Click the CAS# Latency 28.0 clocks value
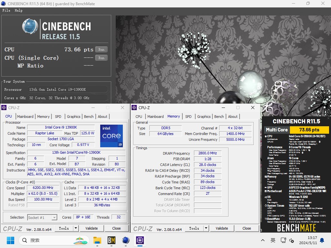The image size is (331, 248). [x=208, y=165]
